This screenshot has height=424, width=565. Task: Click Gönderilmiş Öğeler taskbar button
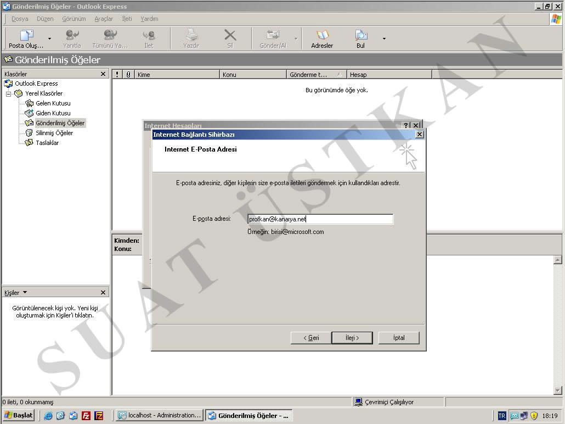(x=249, y=415)
